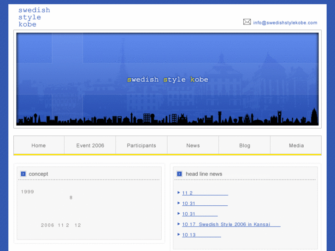Click the blue skyline banner image
The width and height of the screenshot is (335, 251).
pos(168,79)
